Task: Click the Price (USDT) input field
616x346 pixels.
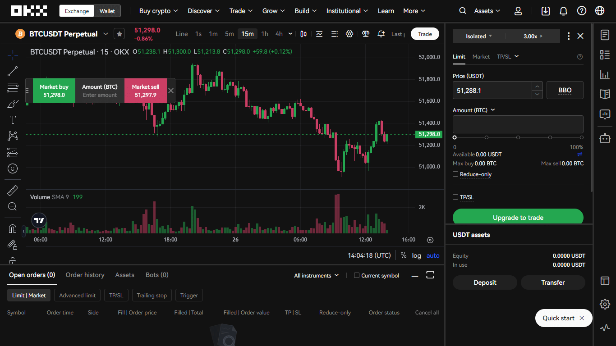Action: pyautogui.click(x=492, y=90)
